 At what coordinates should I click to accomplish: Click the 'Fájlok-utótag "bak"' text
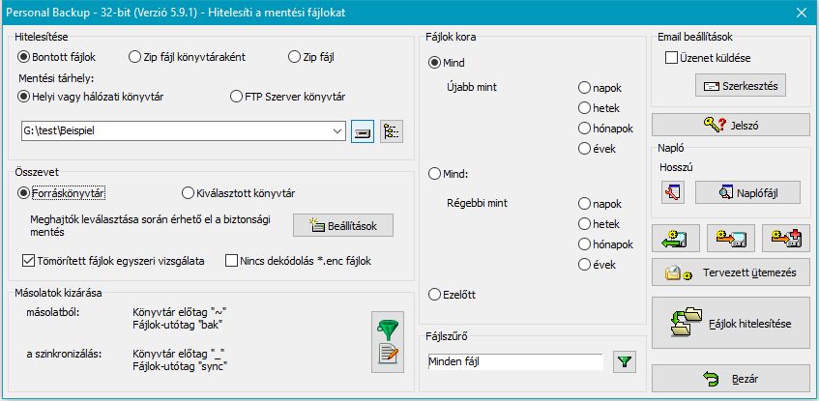[178, 325]
